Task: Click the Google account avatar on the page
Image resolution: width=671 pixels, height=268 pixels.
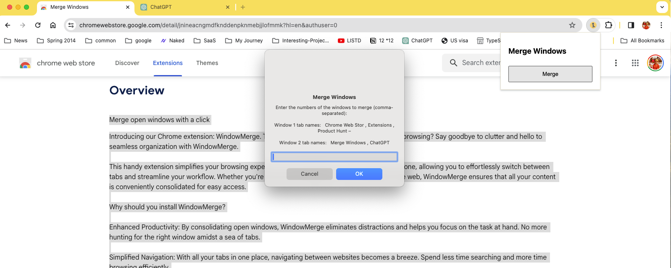Action: coord(655,63)
